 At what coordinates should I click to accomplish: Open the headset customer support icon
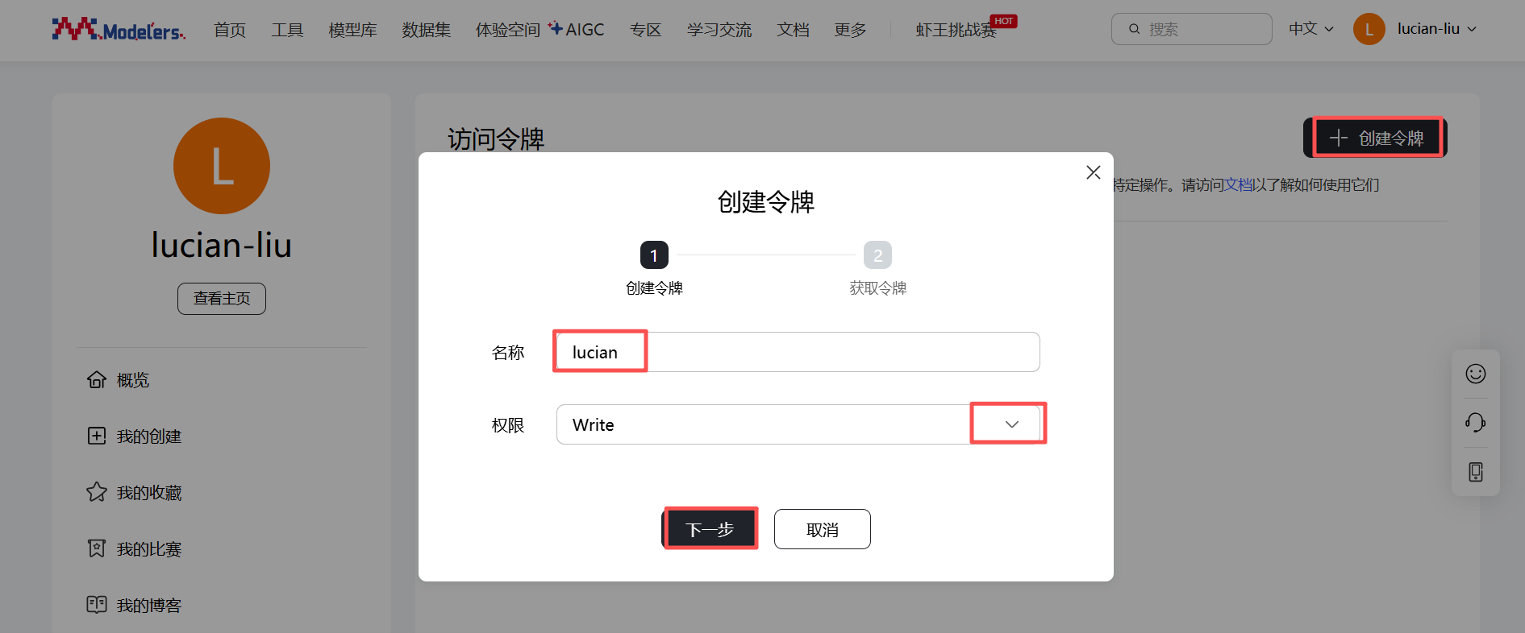coord(1475,423)
